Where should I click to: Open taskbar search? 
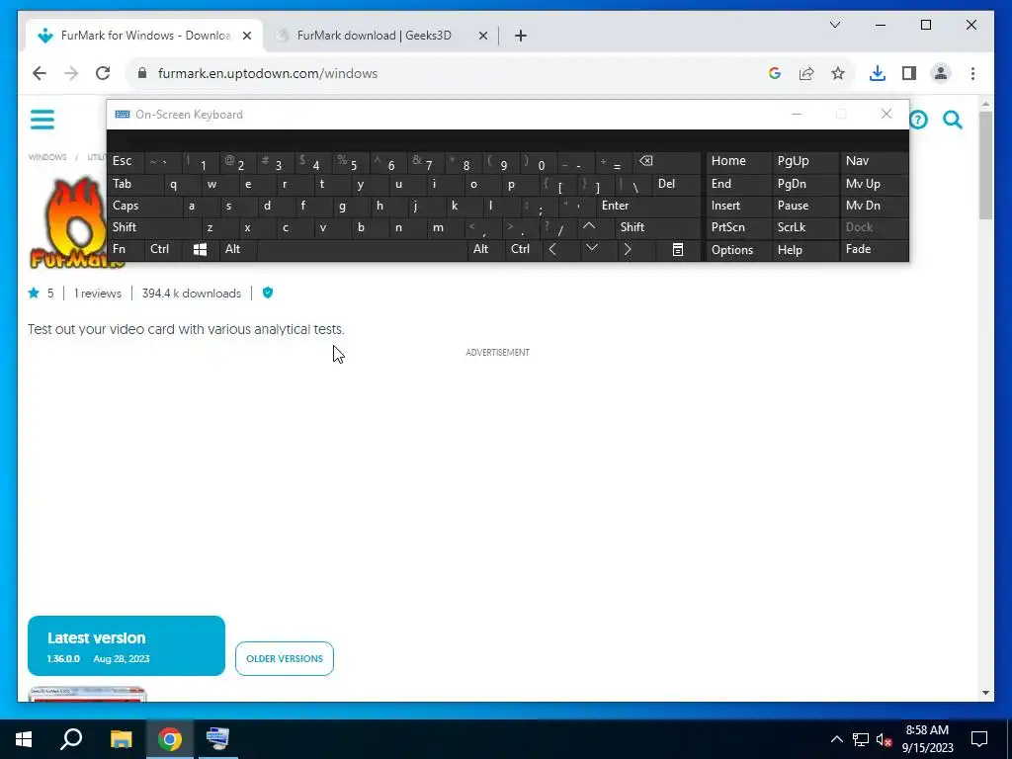tap(71, 739)
